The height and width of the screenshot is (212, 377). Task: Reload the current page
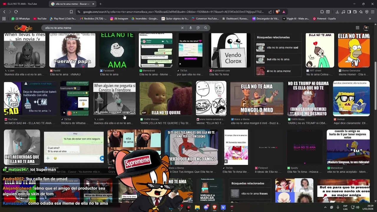tap(16, 12)
